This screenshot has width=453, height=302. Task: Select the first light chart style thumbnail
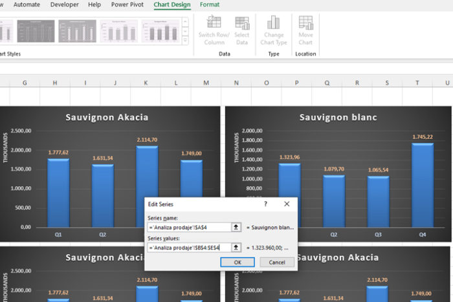118,31
